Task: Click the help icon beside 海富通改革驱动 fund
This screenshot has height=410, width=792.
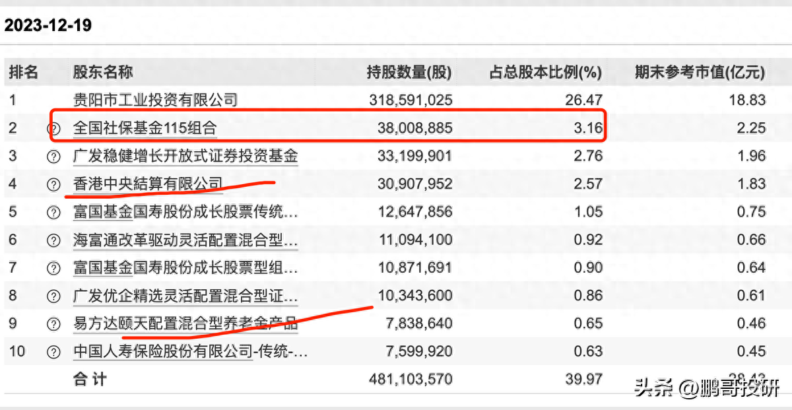Action: point(53,240)
